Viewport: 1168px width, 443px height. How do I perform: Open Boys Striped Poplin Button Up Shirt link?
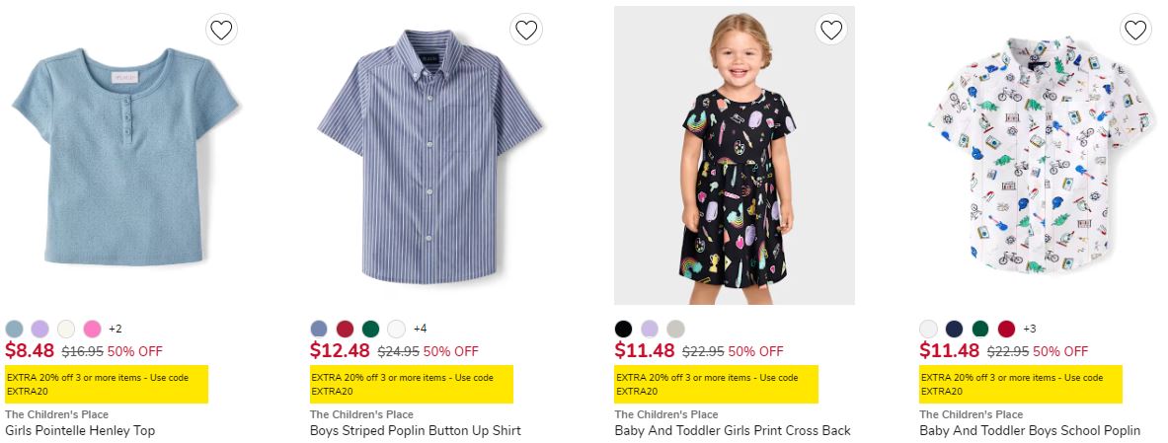(415, 430)
